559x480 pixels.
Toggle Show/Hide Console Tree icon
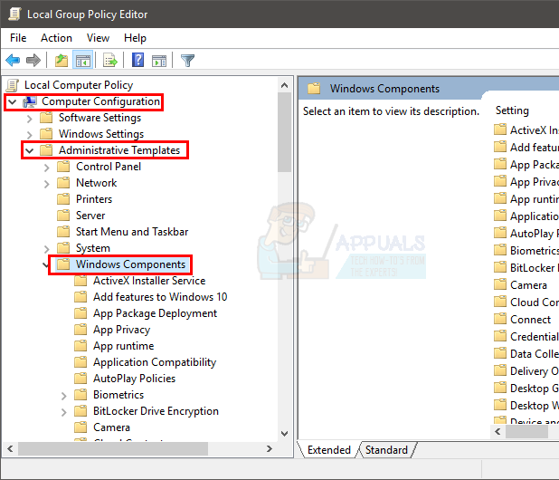click(82, 60)
